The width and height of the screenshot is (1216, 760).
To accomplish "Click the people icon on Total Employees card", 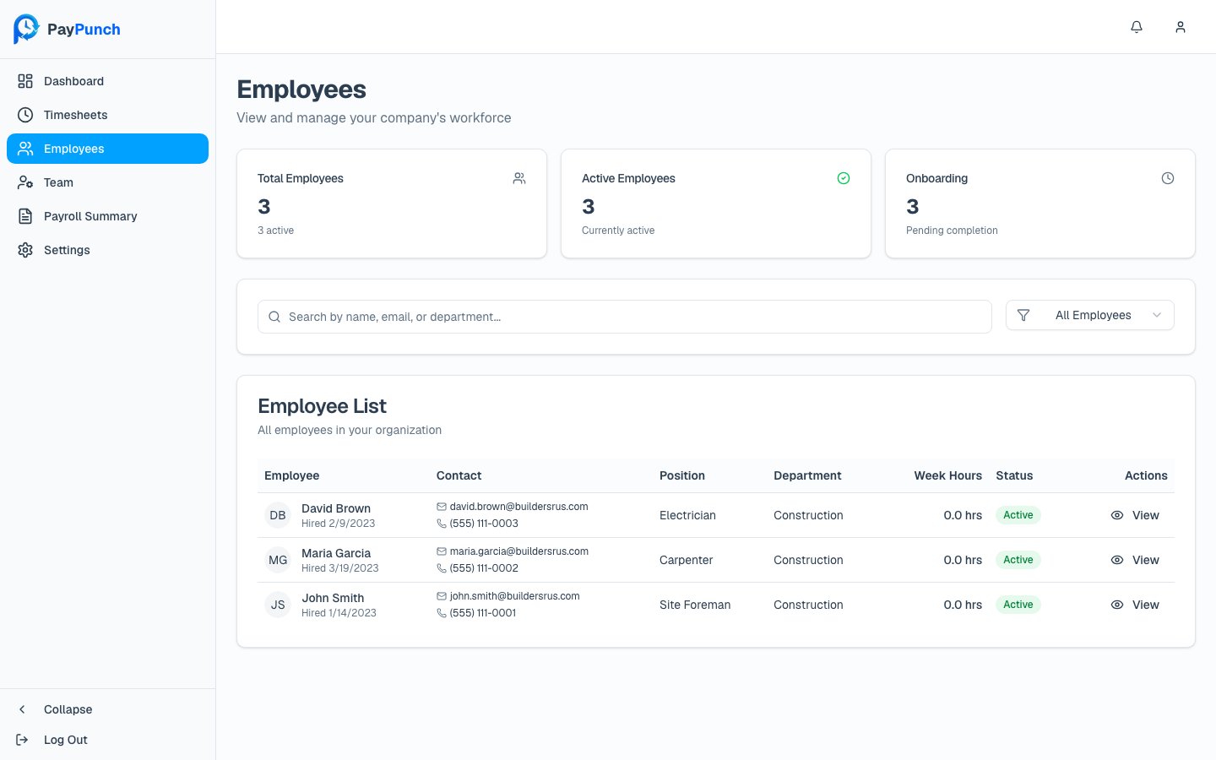I will [519, 178].
